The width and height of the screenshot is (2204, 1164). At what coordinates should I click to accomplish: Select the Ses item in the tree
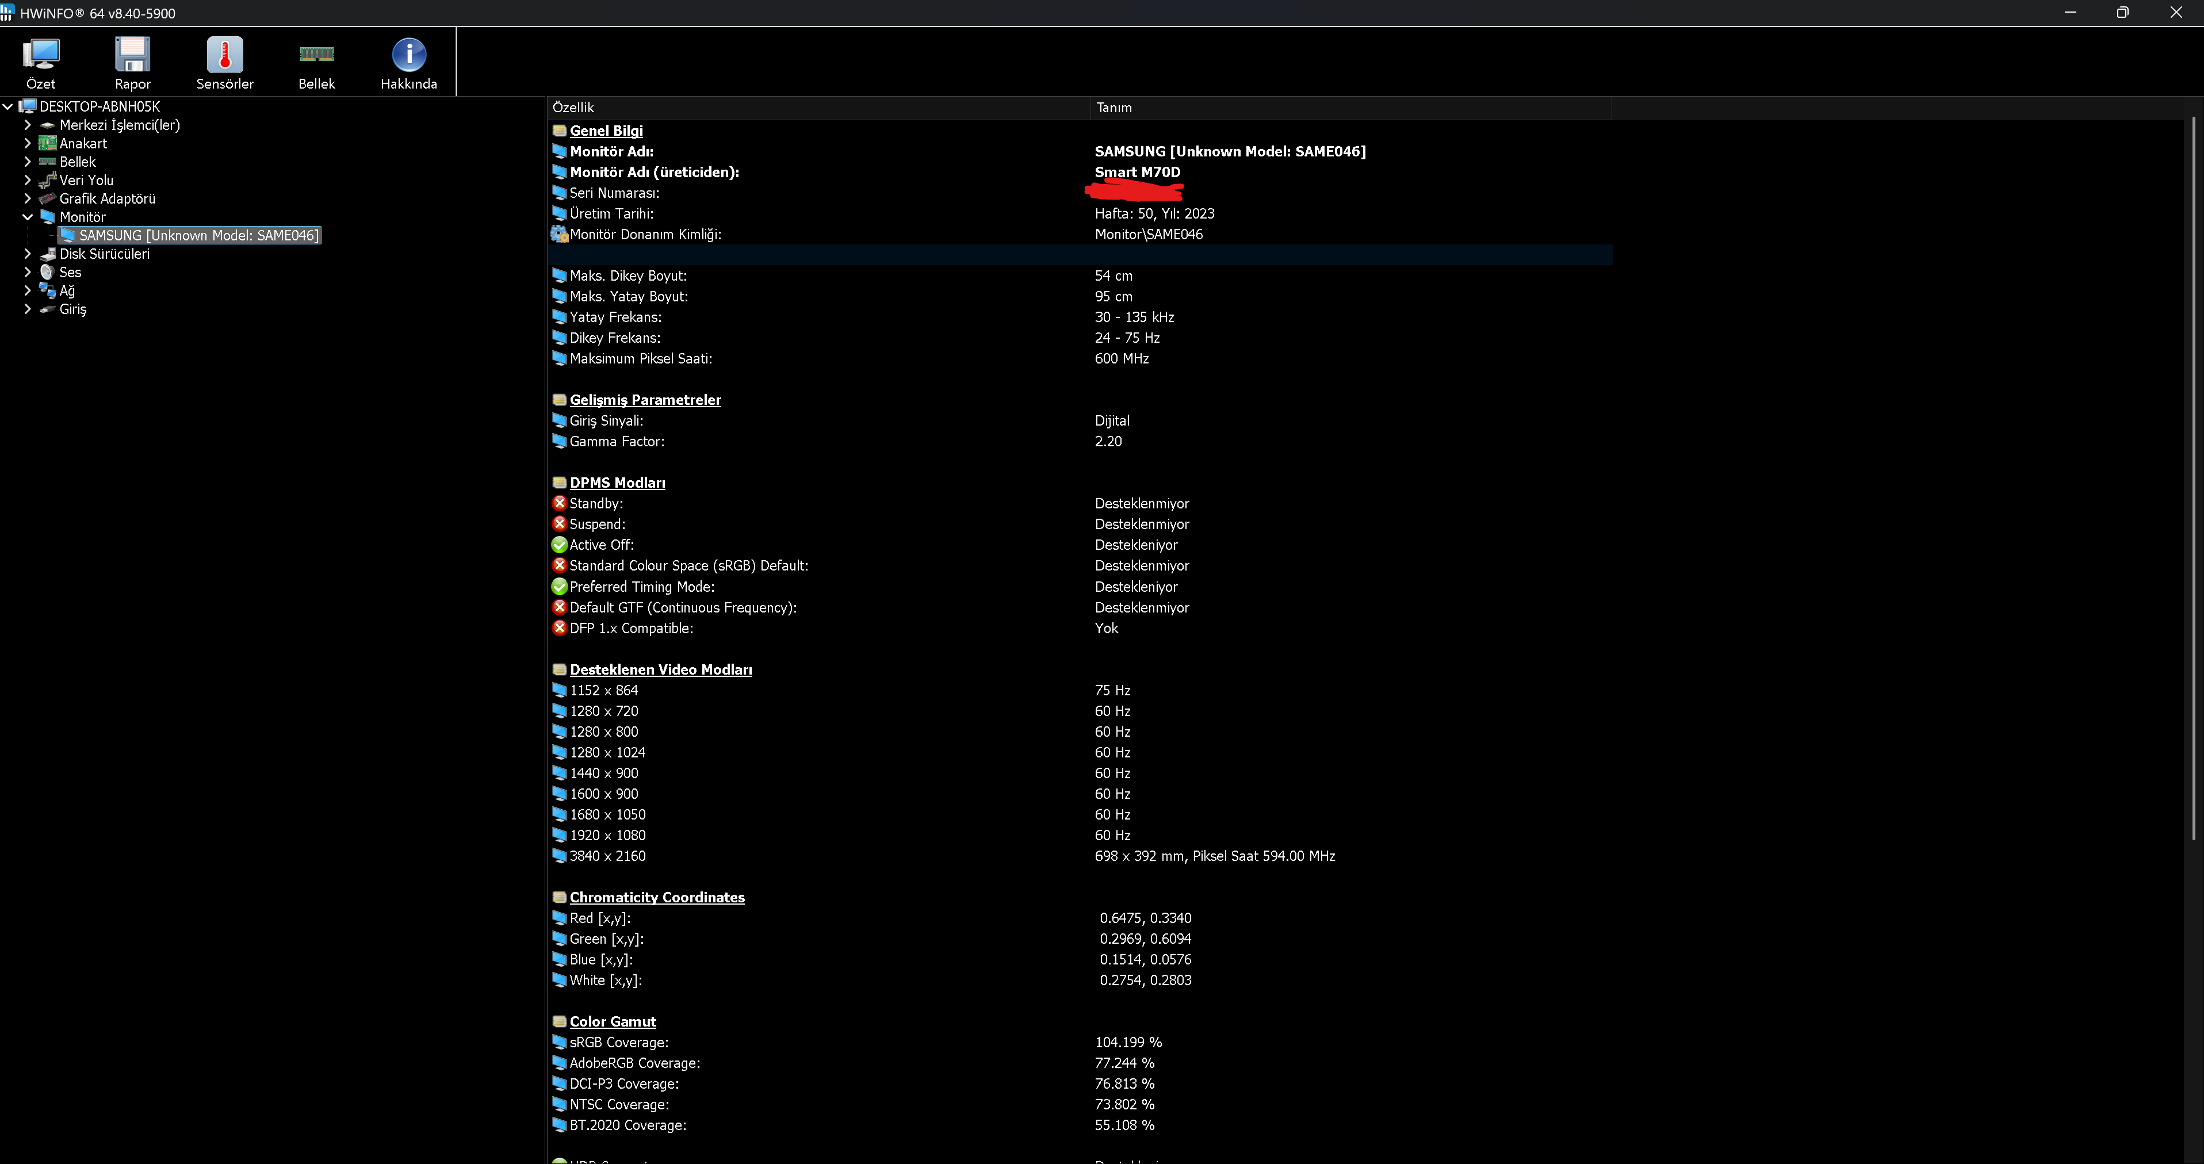tap(70, 272)
